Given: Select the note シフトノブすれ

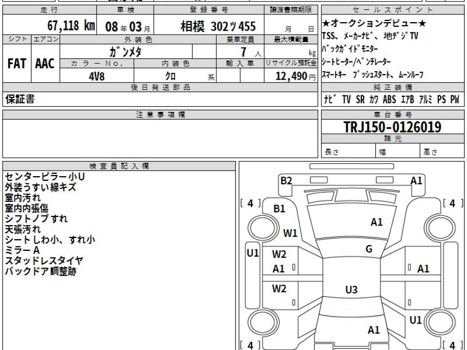Looking at the screenshot, I should pyautogui.click(x=36, y=219).
